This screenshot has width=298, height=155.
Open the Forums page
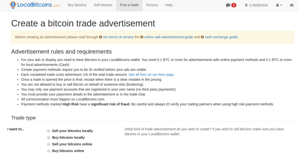coord(152,5)
